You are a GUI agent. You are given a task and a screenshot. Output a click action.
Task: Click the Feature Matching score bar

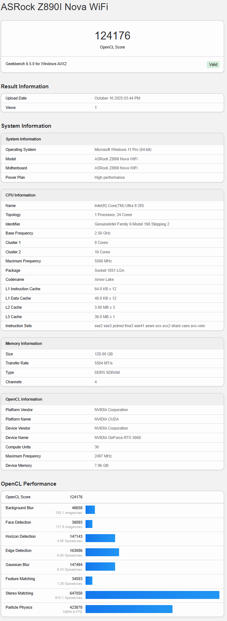point(89,580)
